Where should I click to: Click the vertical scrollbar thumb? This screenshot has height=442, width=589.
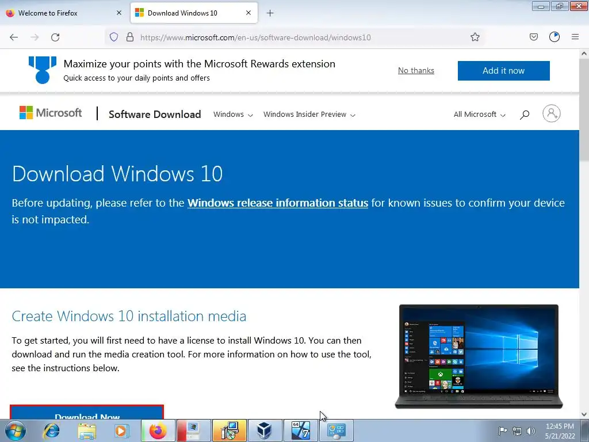584,110
